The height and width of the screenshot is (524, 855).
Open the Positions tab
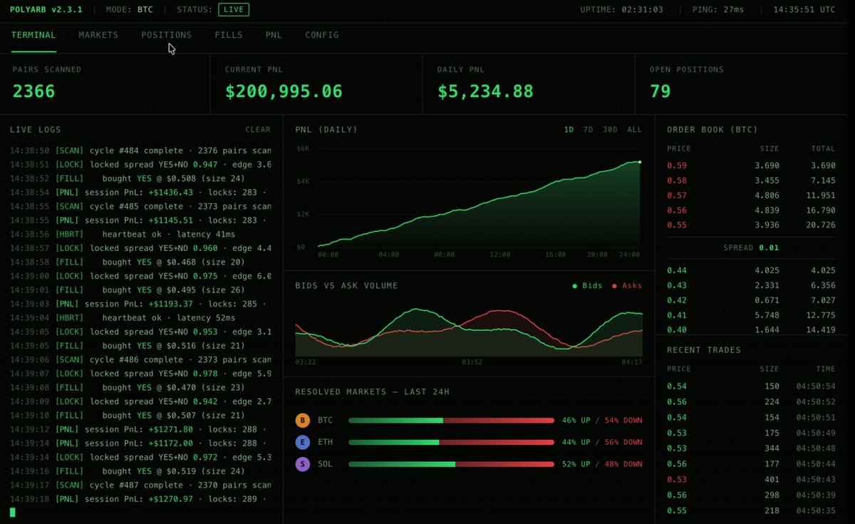(166, 35)
